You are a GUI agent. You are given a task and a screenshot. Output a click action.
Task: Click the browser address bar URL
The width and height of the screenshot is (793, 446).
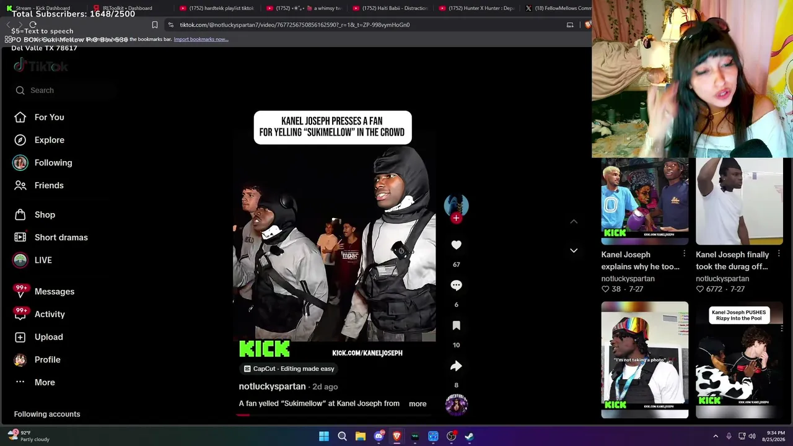295,25
